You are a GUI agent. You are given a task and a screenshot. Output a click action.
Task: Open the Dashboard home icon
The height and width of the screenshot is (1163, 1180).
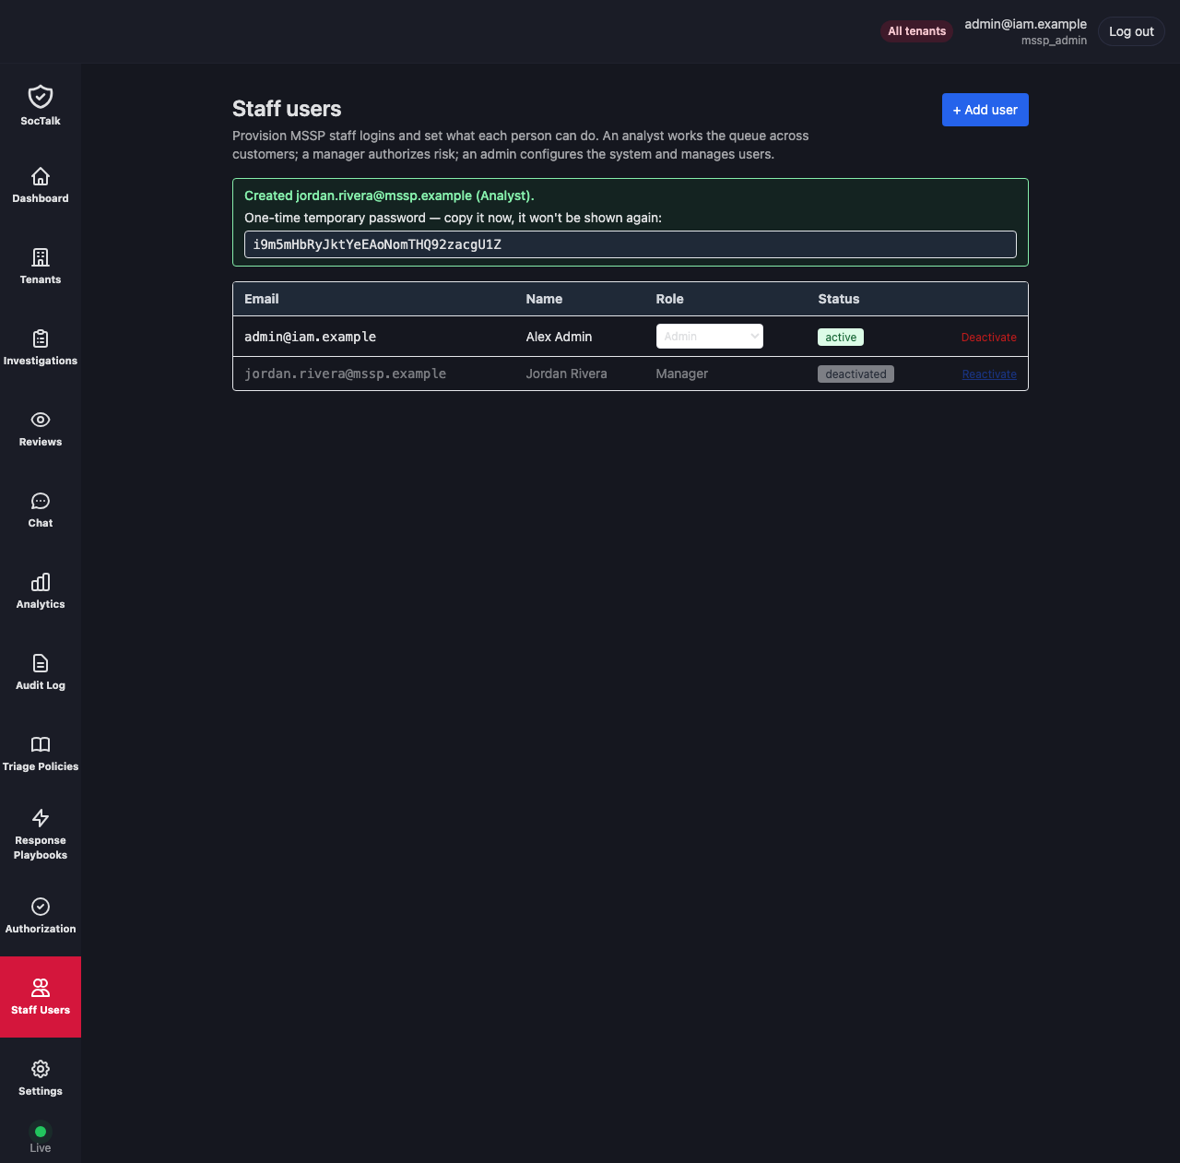point(41,176)
